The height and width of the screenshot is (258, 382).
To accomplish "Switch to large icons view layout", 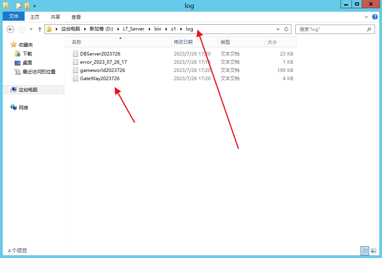I will (373, 251).
